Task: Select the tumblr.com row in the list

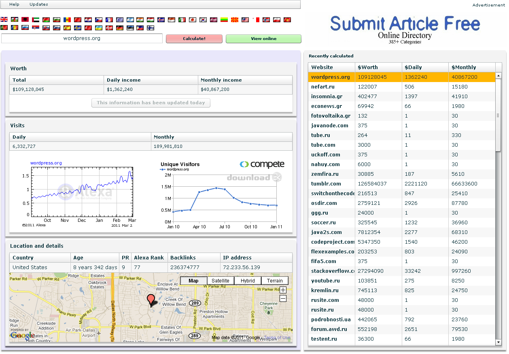Action: point(402,184)
